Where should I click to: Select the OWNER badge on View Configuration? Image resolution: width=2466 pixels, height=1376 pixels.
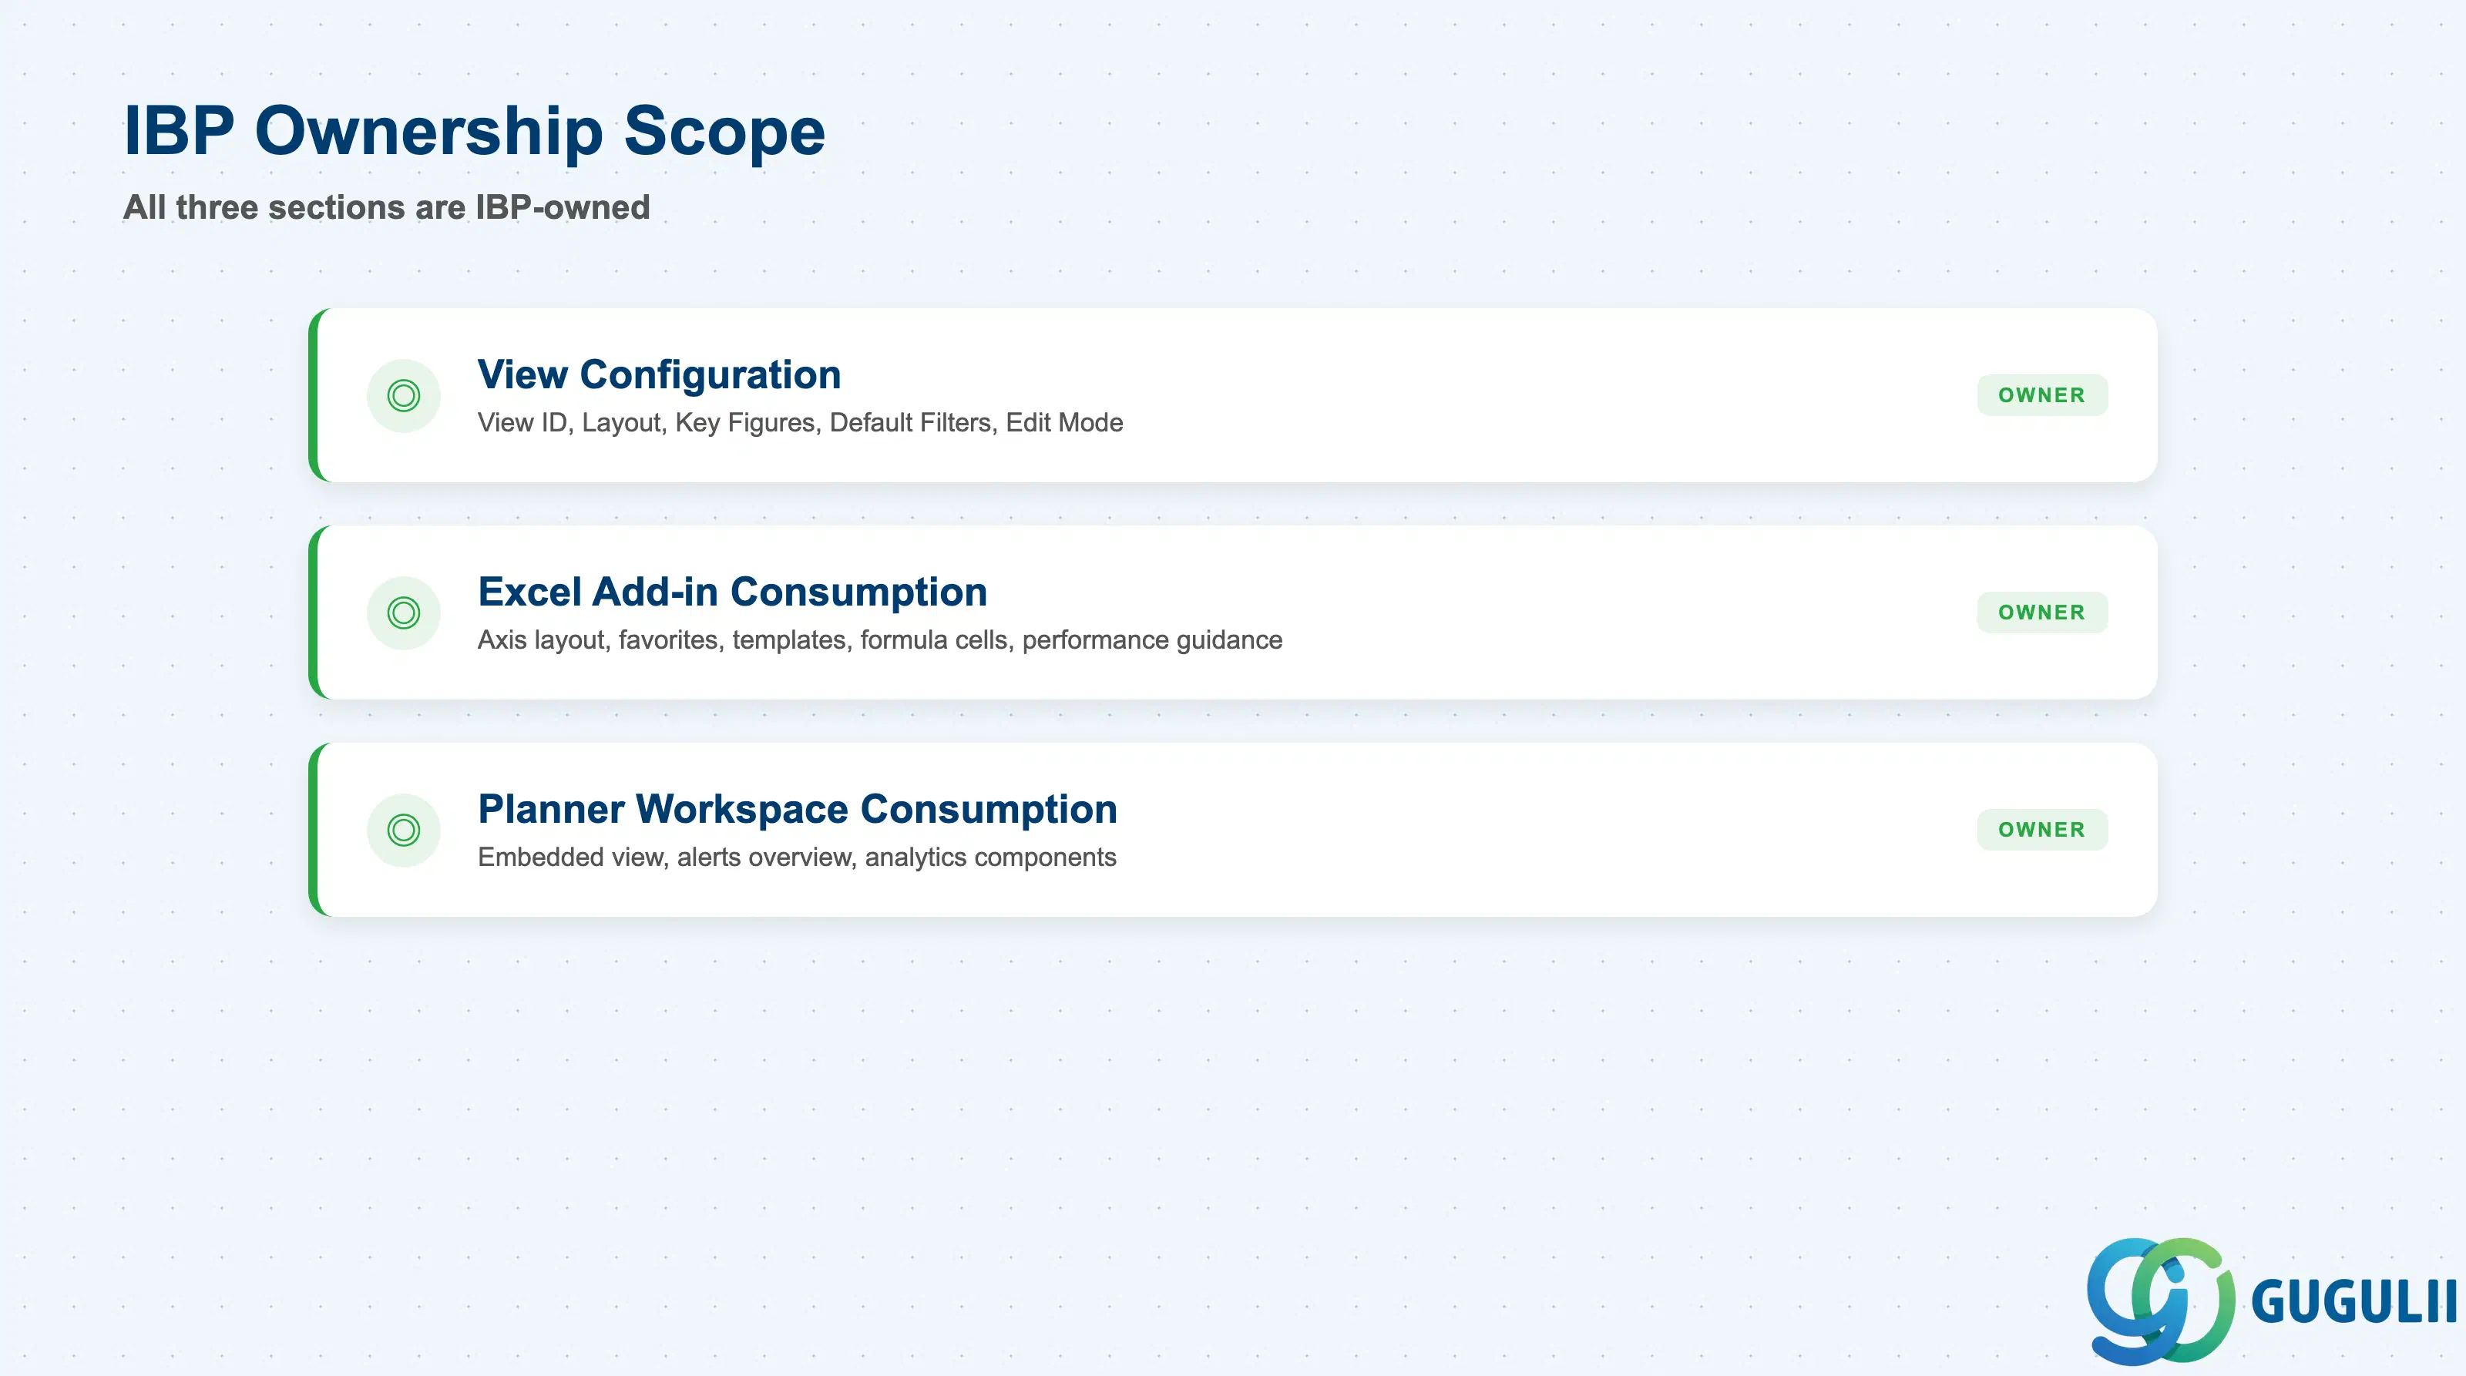point(2042,395)
